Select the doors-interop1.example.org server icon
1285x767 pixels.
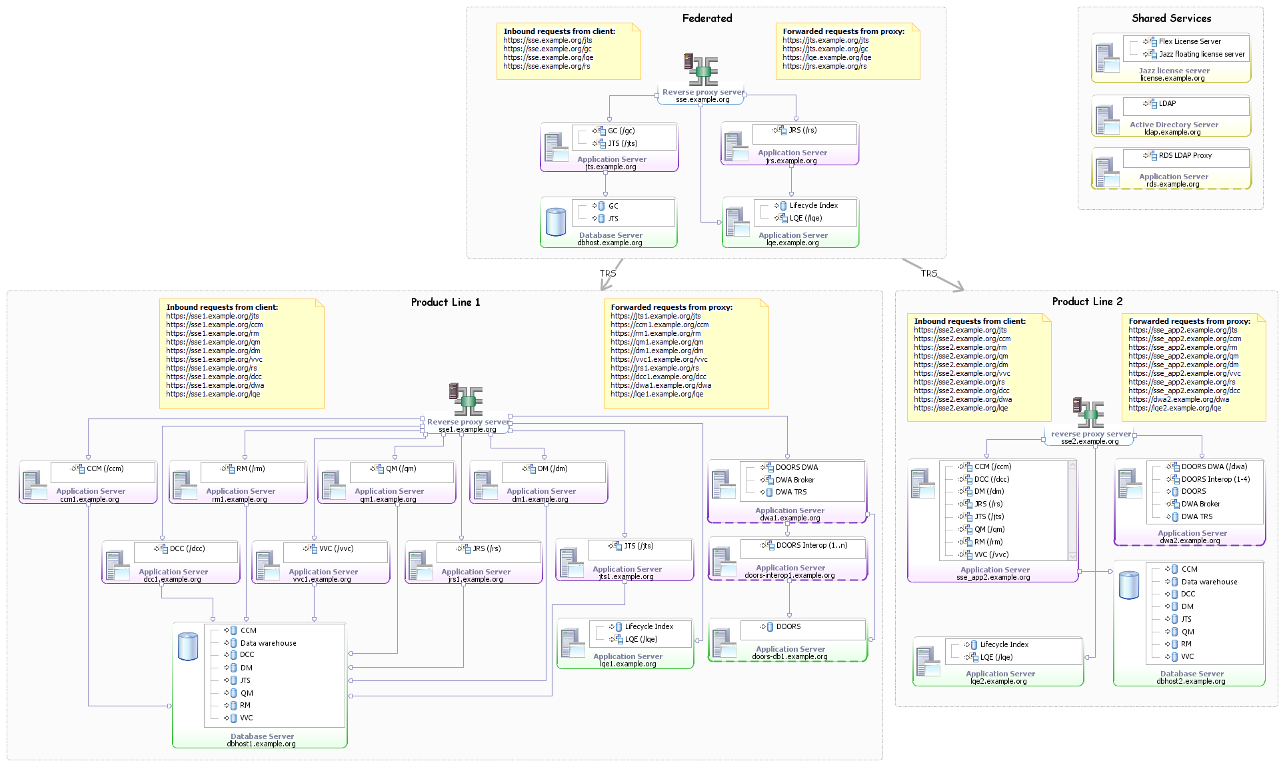pos(724,562)
